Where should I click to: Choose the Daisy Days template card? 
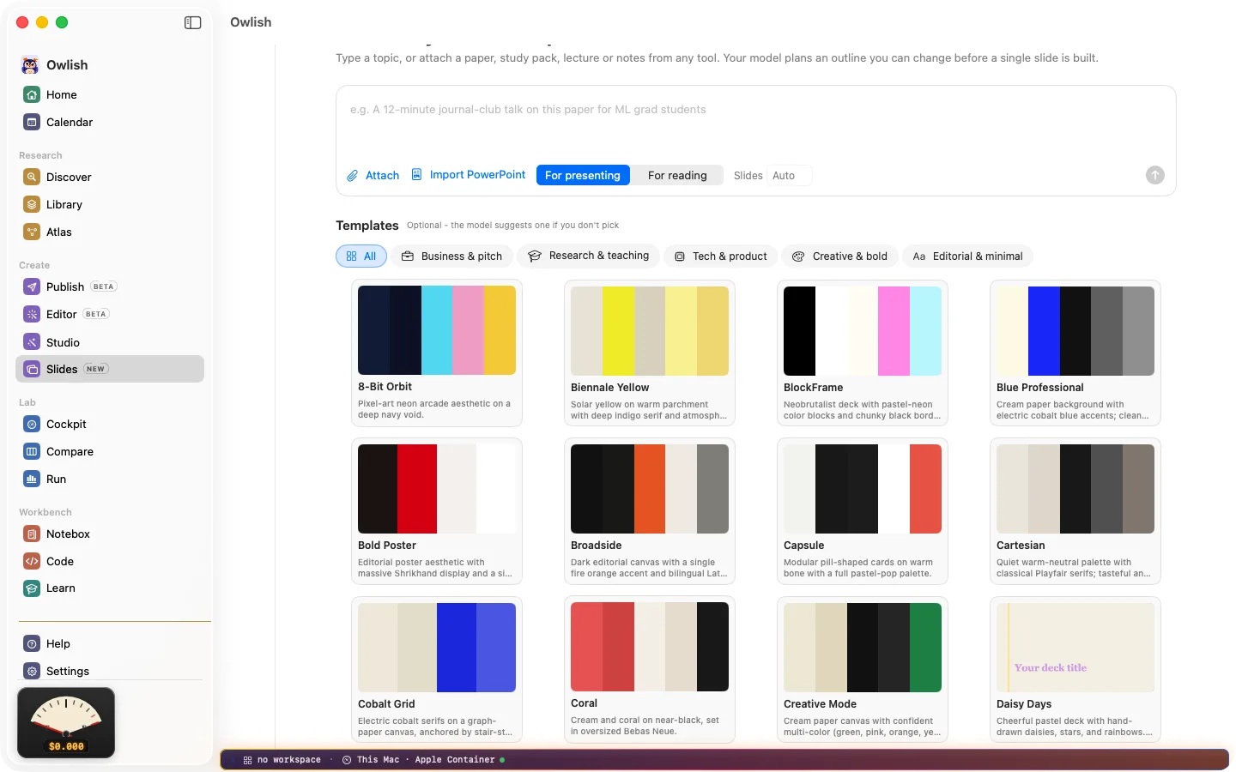[1075, 670]
